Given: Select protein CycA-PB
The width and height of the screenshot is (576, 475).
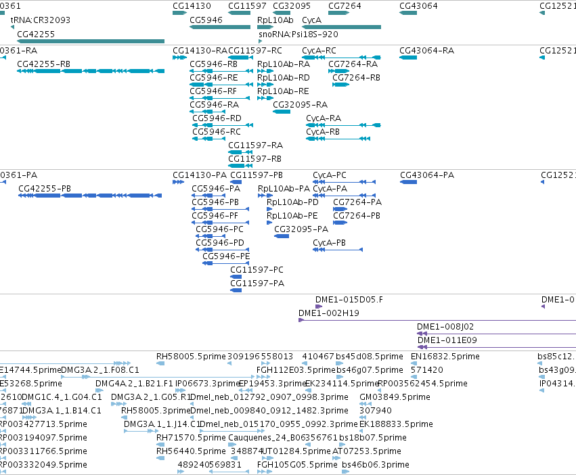Looking at the screenshot, I should tap(338, 250).
